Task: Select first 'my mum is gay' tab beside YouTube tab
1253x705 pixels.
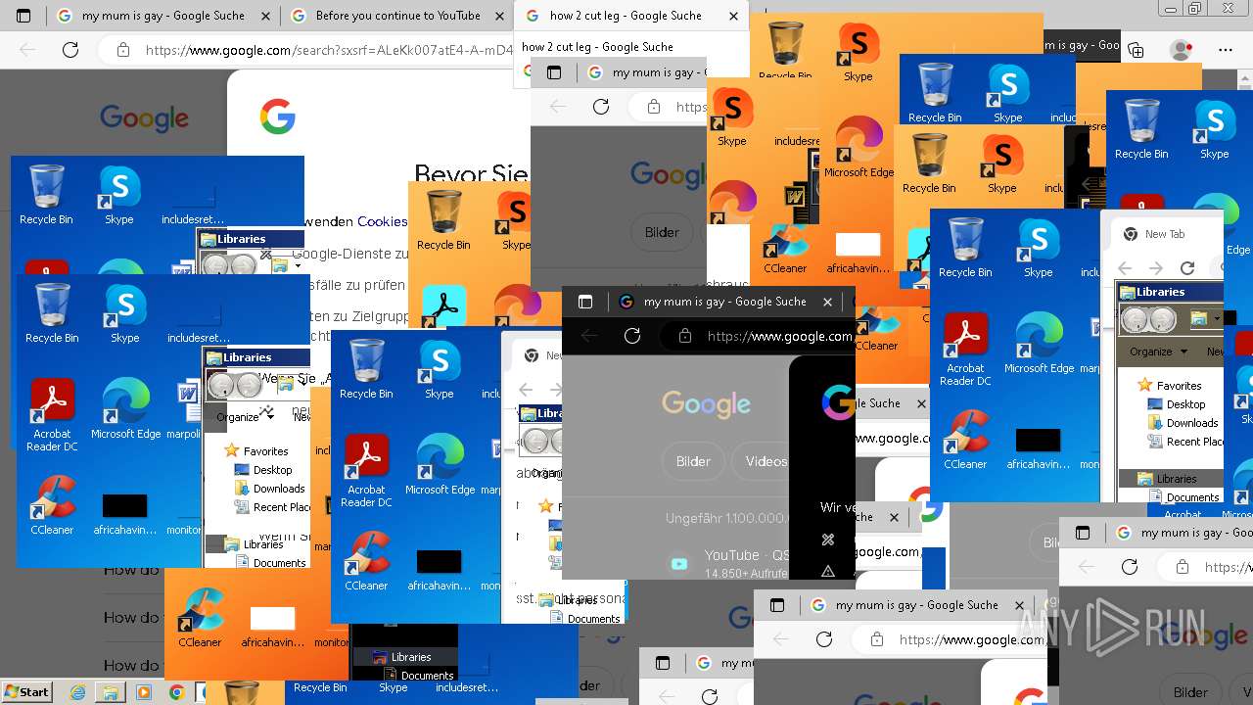Action: (162, 16)
